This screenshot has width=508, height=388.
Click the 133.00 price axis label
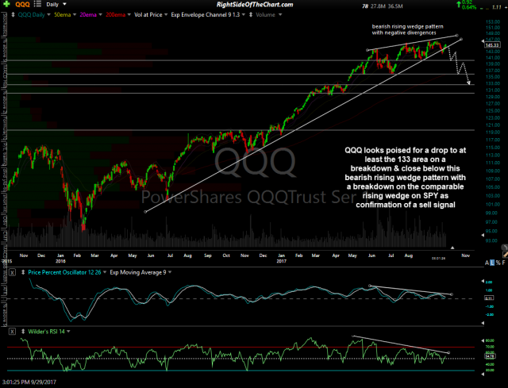click(492, 83)
